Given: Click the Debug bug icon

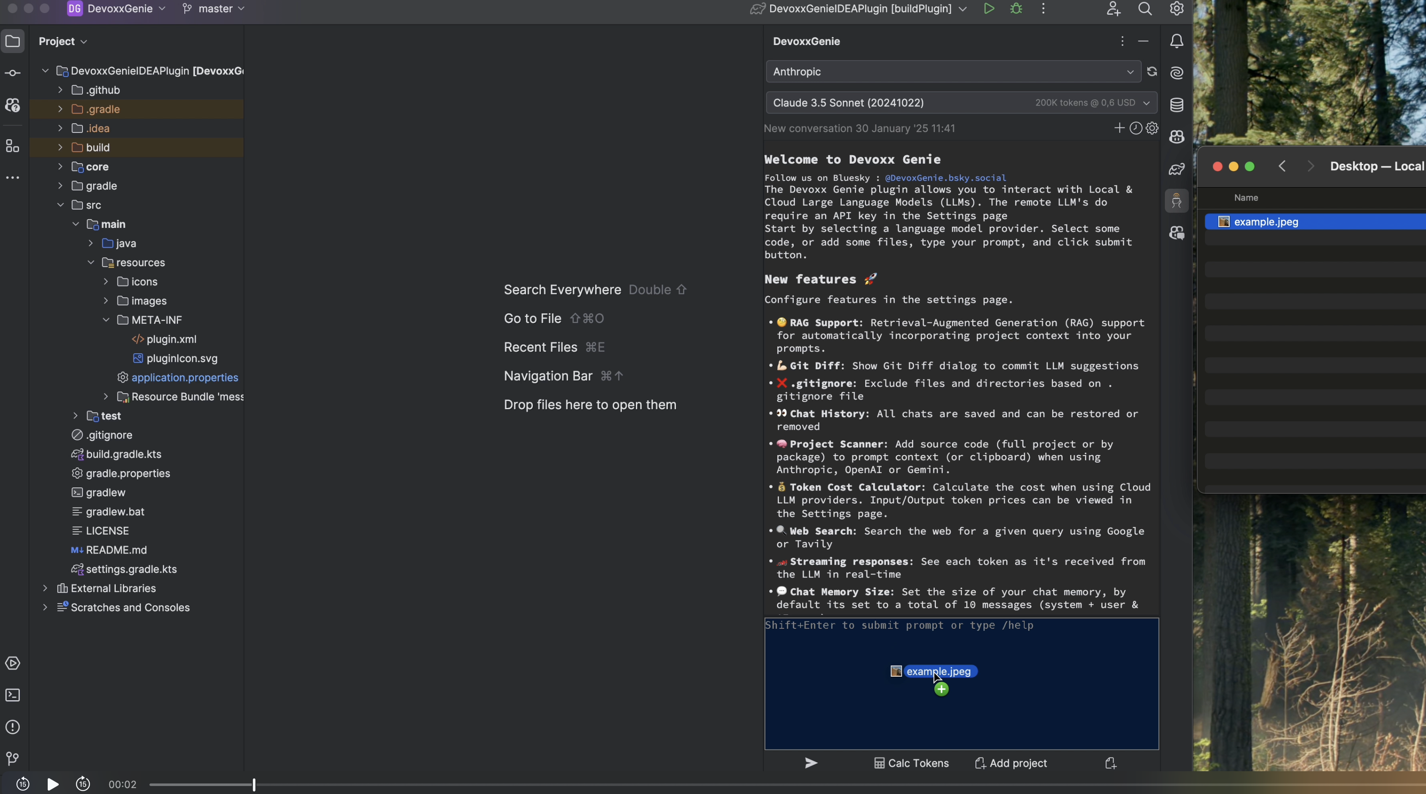Looking at the screenshot, I should point(1017,9).
